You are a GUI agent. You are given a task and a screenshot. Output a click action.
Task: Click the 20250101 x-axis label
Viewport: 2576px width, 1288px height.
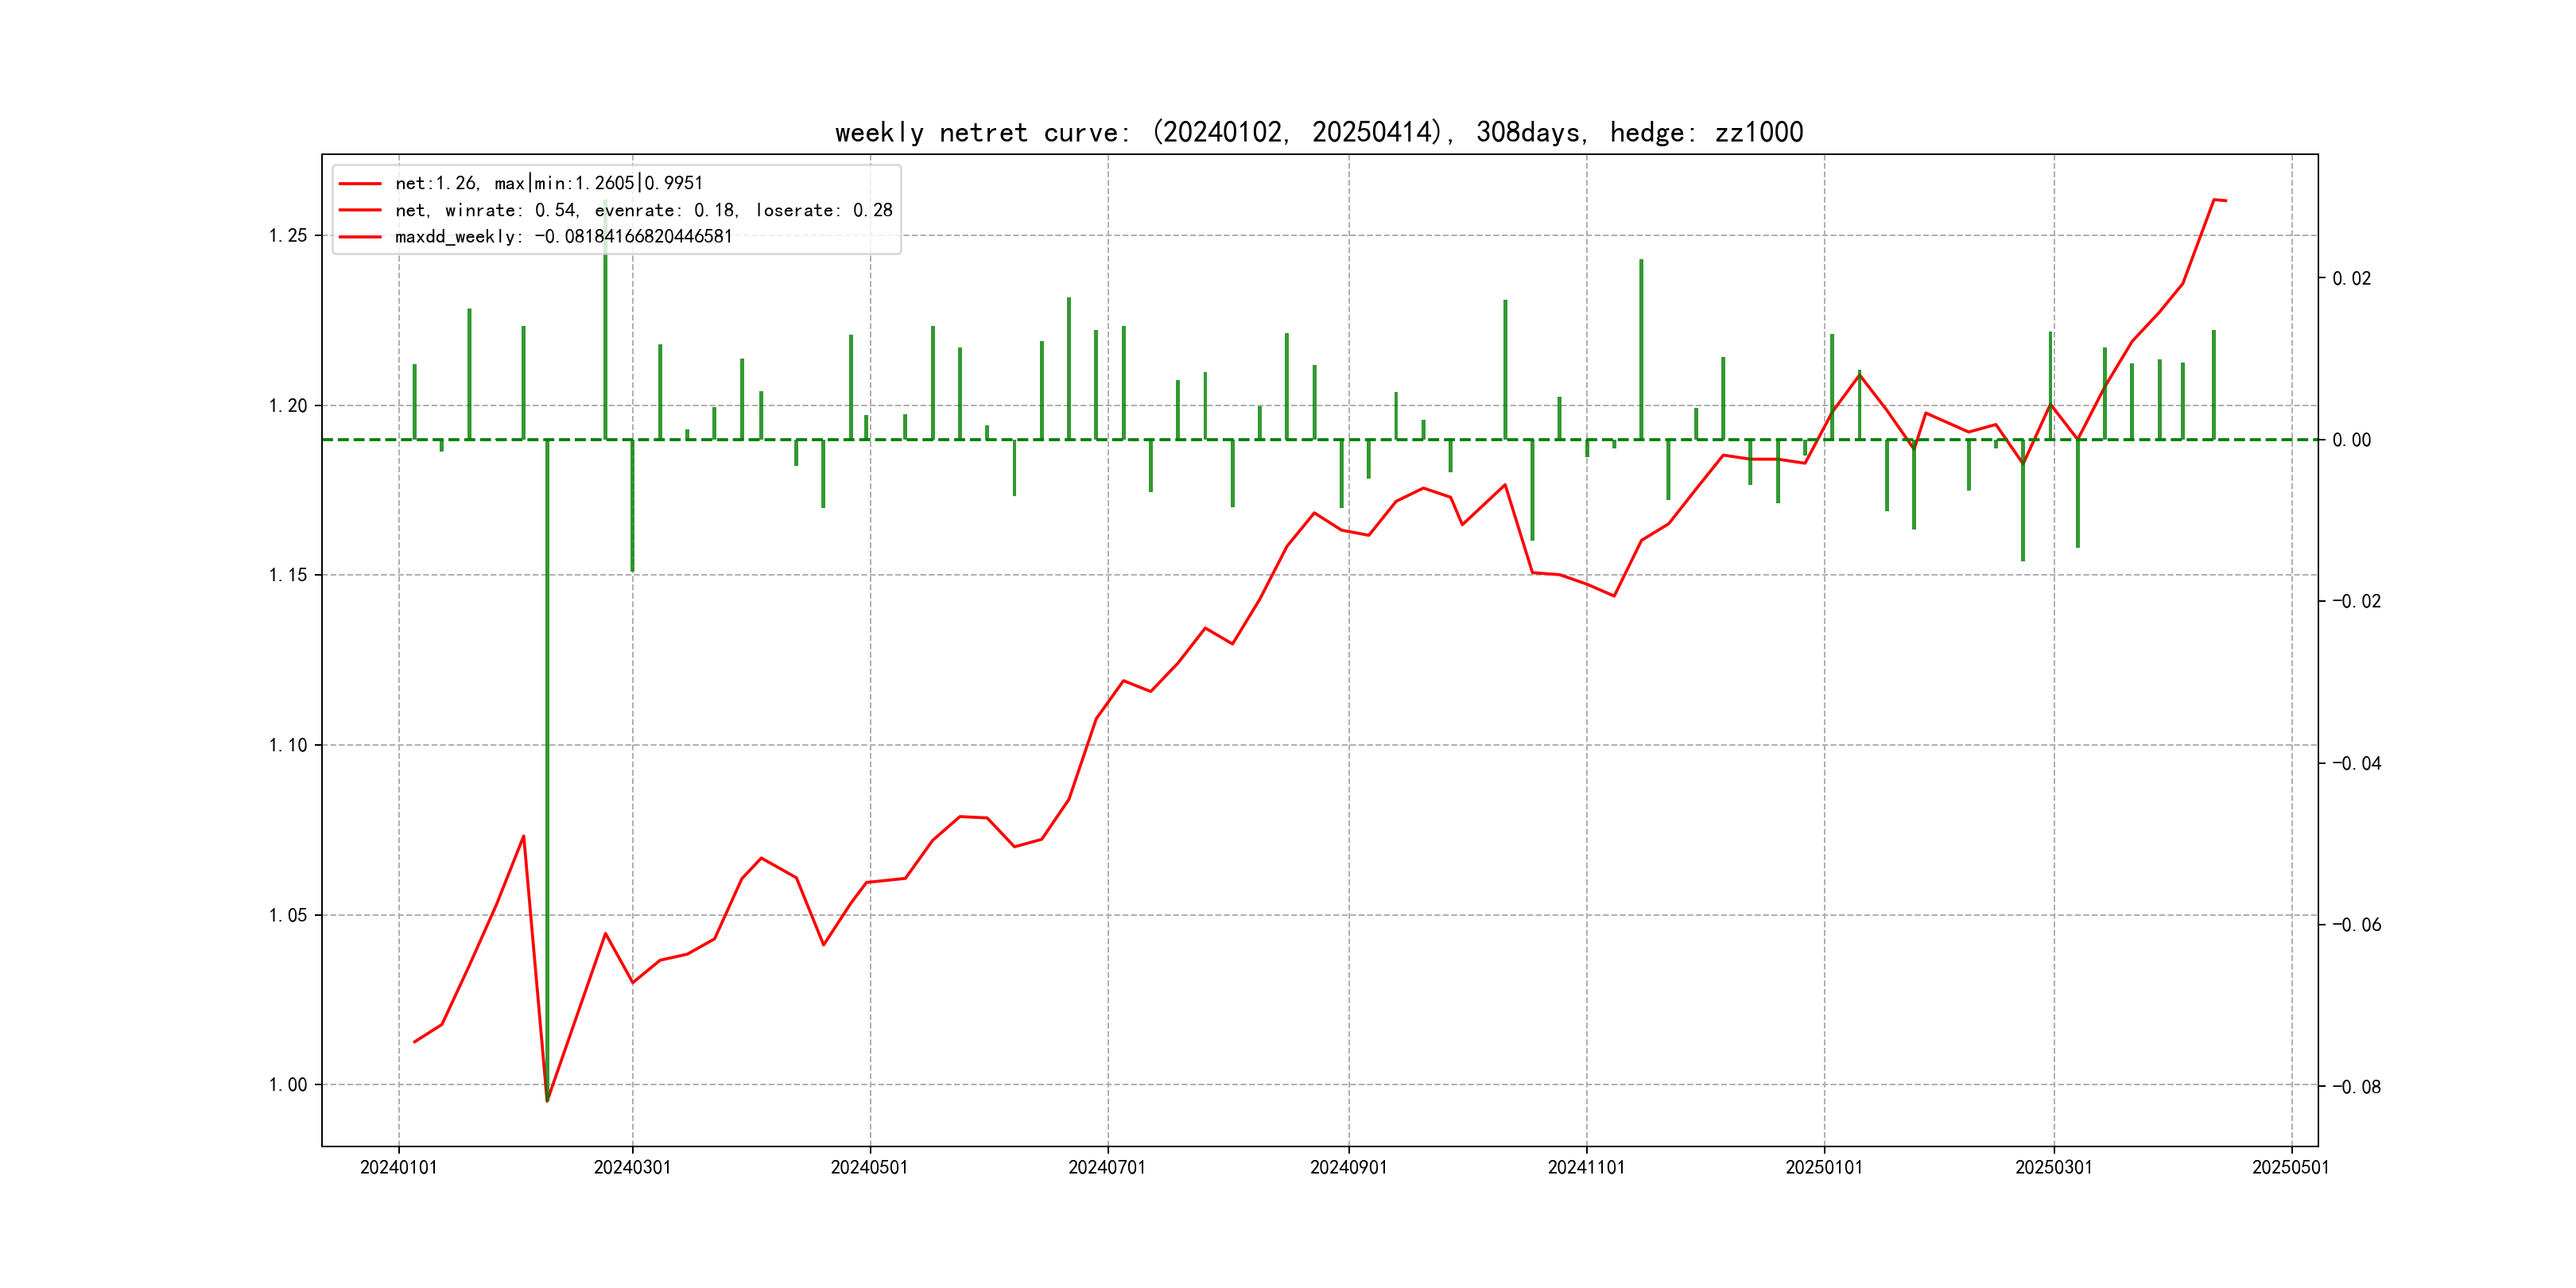1823,1167
